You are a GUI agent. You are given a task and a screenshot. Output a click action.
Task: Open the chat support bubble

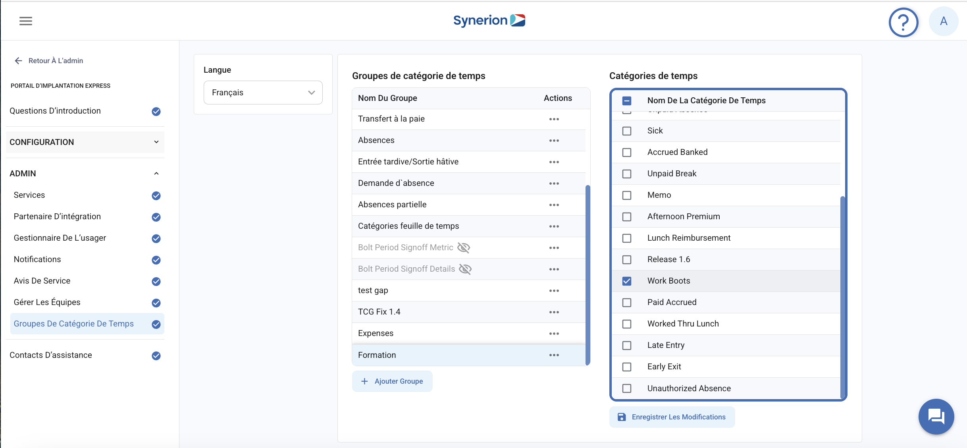tap(936, 416)
